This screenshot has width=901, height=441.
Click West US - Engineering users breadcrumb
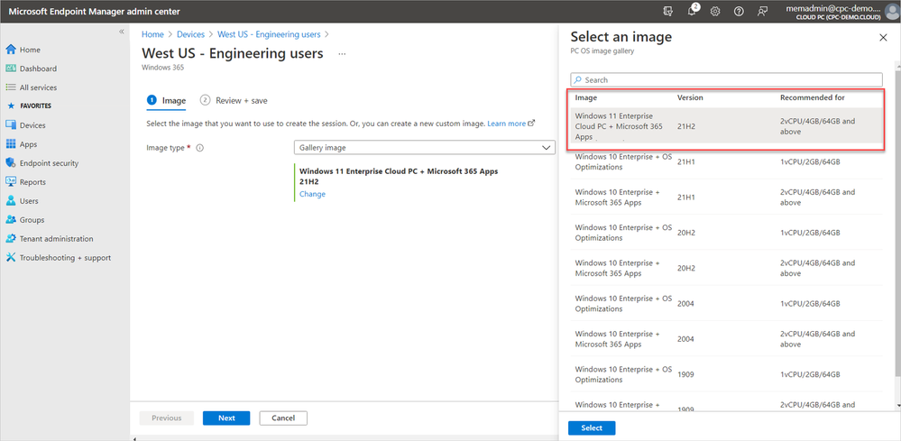[x=269, y=34]
